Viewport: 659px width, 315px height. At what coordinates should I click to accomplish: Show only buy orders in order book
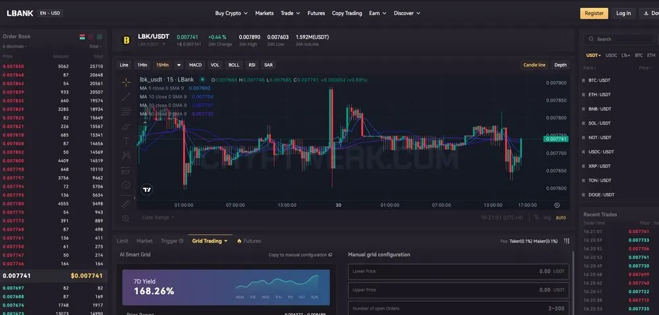(100, 37)
